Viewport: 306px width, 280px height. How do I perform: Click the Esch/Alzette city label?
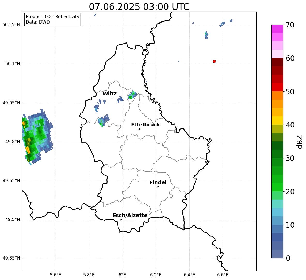130,215
